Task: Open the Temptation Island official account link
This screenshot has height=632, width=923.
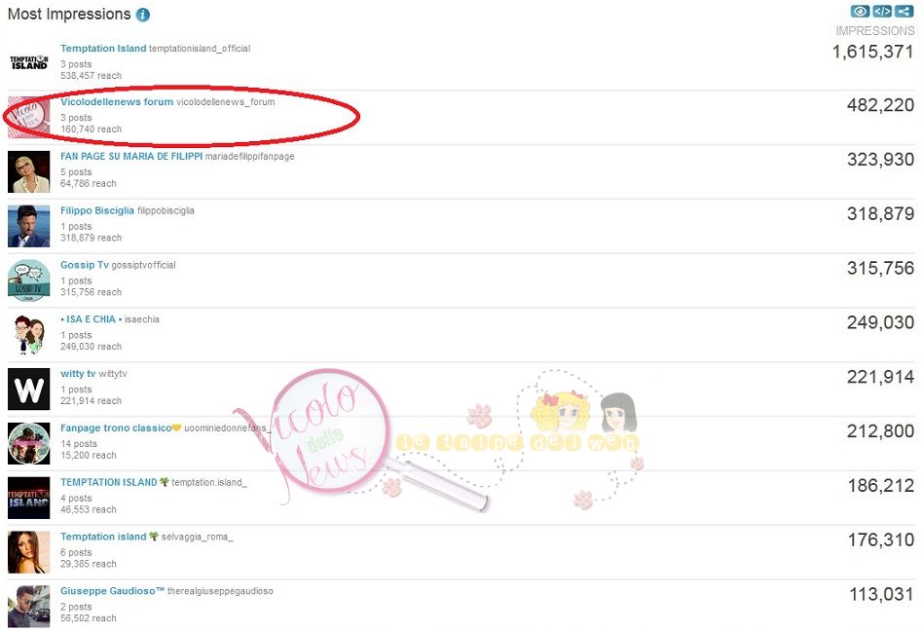Action: (x=103, y=49)
